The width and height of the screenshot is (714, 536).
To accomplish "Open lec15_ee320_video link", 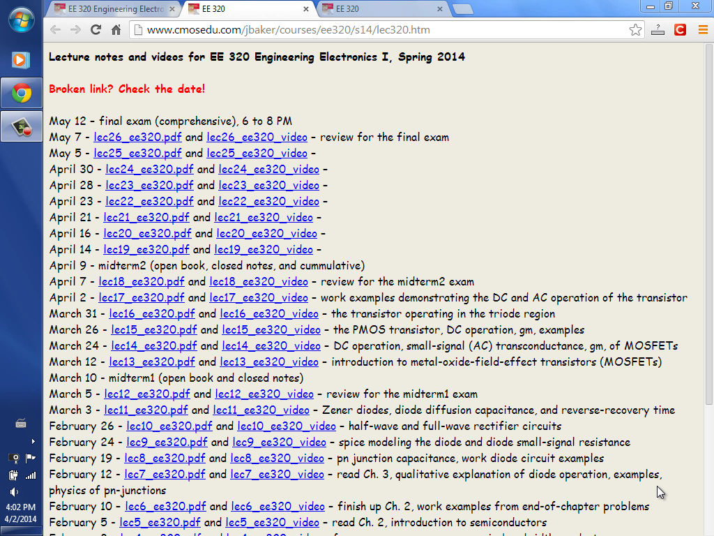I will (x=271, y=329).
